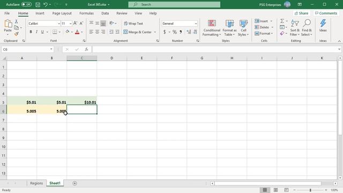Apply percent style format
Viewport: 343px width, 193px height.
tap(174, 32)
